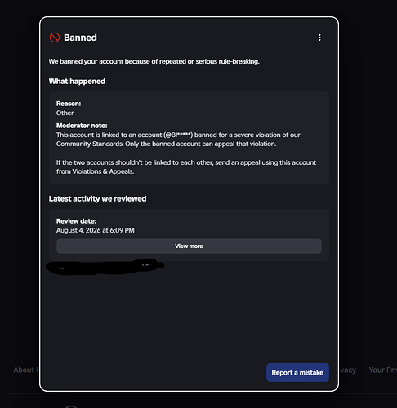Click Report a mistake button
Screen dimensions: 397x408
[x=297, y=372]
